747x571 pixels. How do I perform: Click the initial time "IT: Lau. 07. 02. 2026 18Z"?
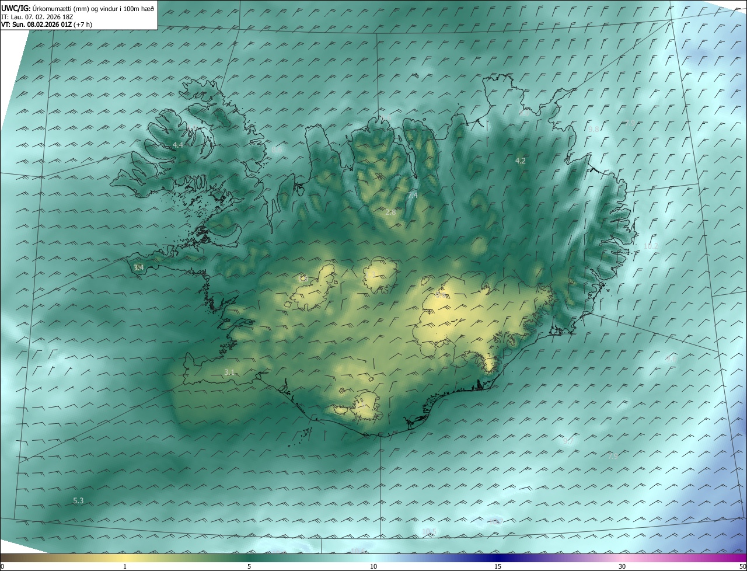tap(38, 16)
